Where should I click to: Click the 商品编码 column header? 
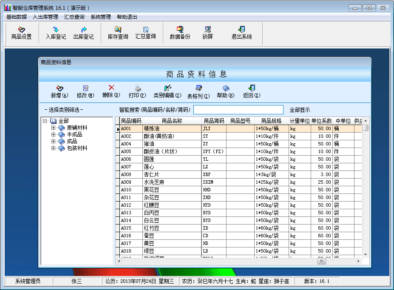point(131,121)
